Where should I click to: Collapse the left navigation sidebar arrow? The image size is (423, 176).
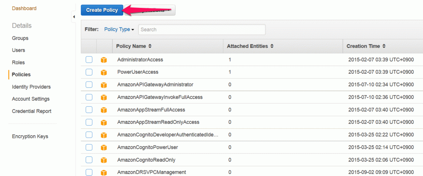click(74, 17)
